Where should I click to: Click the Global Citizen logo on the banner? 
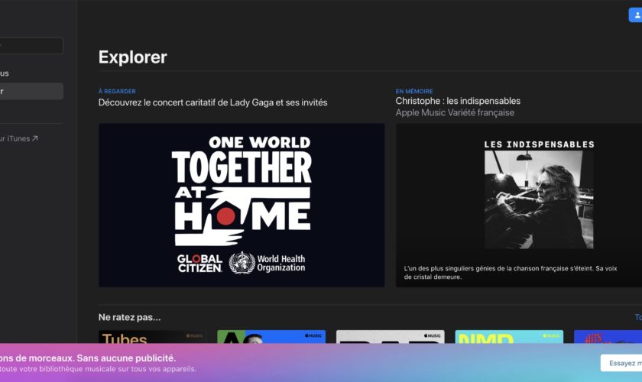(x=199, y=262)
